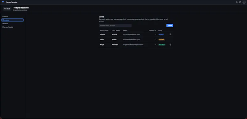Open the Tempo Records organization switcher dropdown
Screen dimensions: 247x119
(x=12, y=2)
